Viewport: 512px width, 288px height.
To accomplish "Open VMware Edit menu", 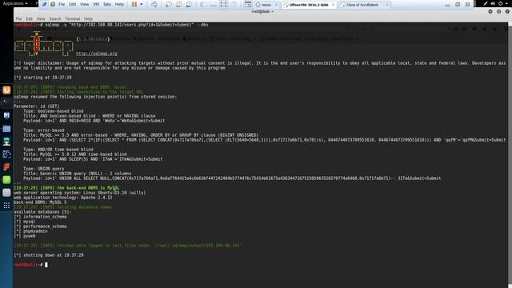I will click(x=73, y=4).
